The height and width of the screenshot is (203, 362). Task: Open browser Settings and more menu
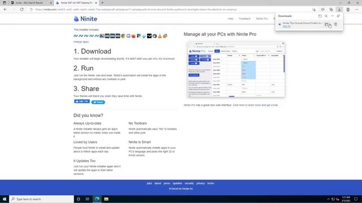357,10
